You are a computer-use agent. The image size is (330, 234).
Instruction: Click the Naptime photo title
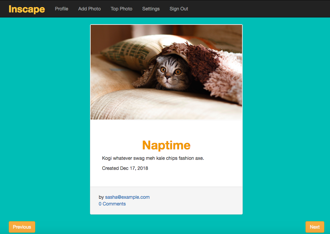pos(166,145)
